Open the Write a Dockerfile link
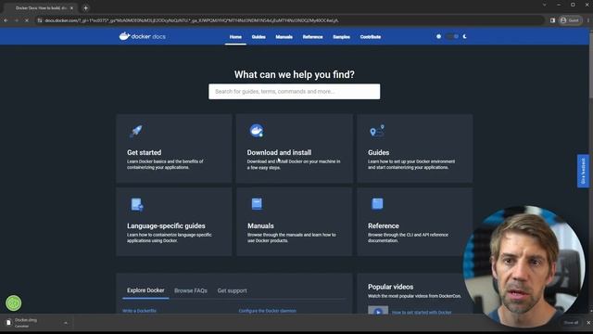This screenshot has width=593, height=334. click(x=139, y=311)
